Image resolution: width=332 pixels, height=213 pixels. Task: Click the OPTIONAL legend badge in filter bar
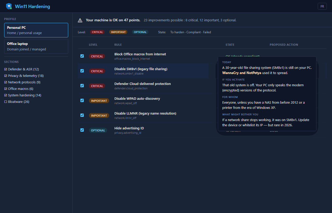[140, 32]
